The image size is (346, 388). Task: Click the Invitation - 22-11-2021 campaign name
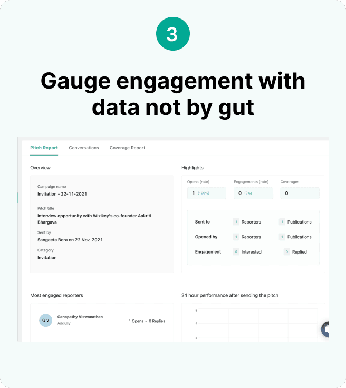point(62,194)
